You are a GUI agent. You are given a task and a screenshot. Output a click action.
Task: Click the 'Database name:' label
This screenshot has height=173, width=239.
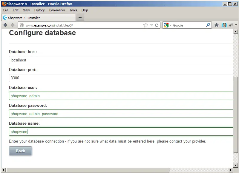tap(24, 123)
